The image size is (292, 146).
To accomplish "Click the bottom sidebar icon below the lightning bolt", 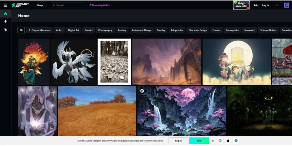I will 5,30.
